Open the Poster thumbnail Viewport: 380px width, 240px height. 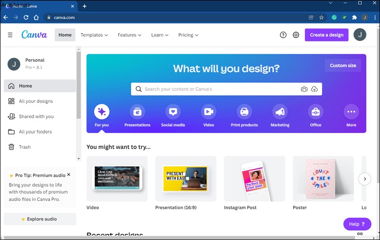pyautogui.click(x=323, y=178)
